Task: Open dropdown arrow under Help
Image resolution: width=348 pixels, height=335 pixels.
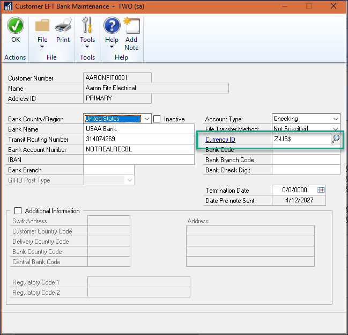Action: pos(112,47)
